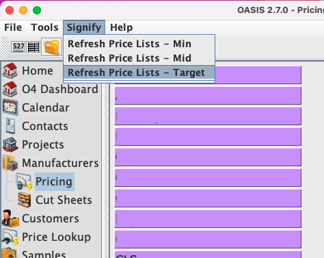Select the Pricing tree item

[54, 181]
